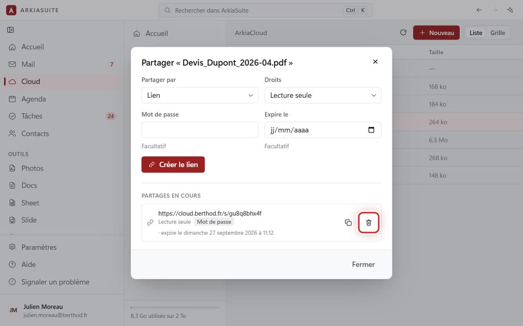Click the expiry date text of share

(x=216, y=233)
